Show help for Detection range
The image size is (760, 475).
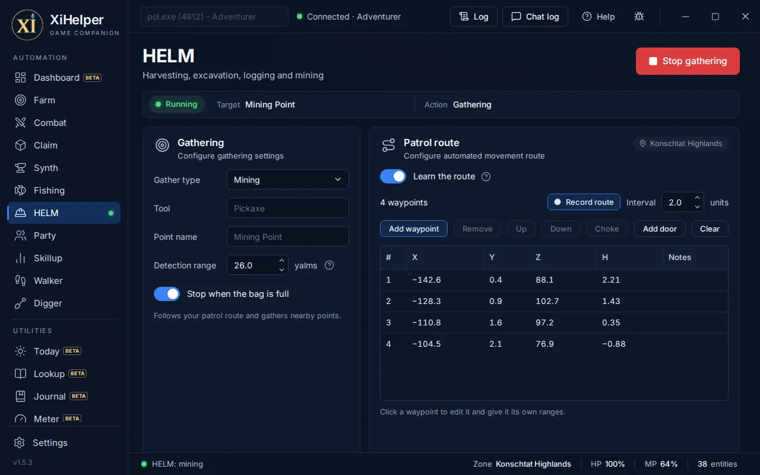pyautogui.click(x=330, y=265)
